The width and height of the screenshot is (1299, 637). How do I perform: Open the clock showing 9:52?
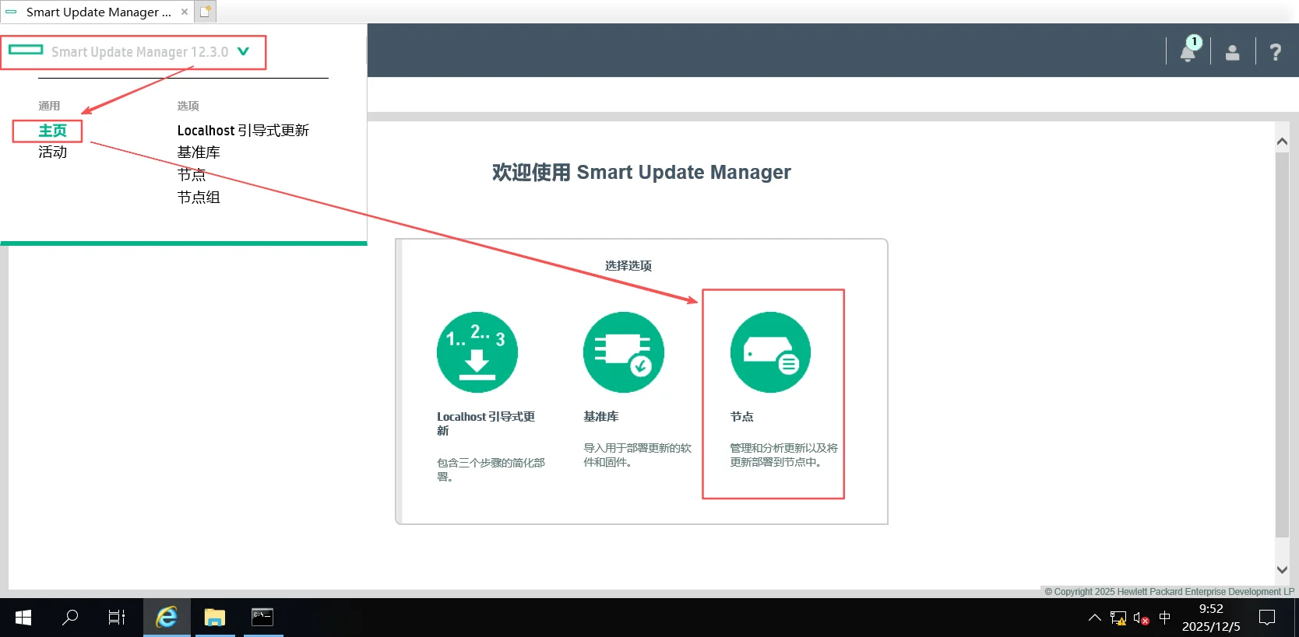click(1211, 618)
